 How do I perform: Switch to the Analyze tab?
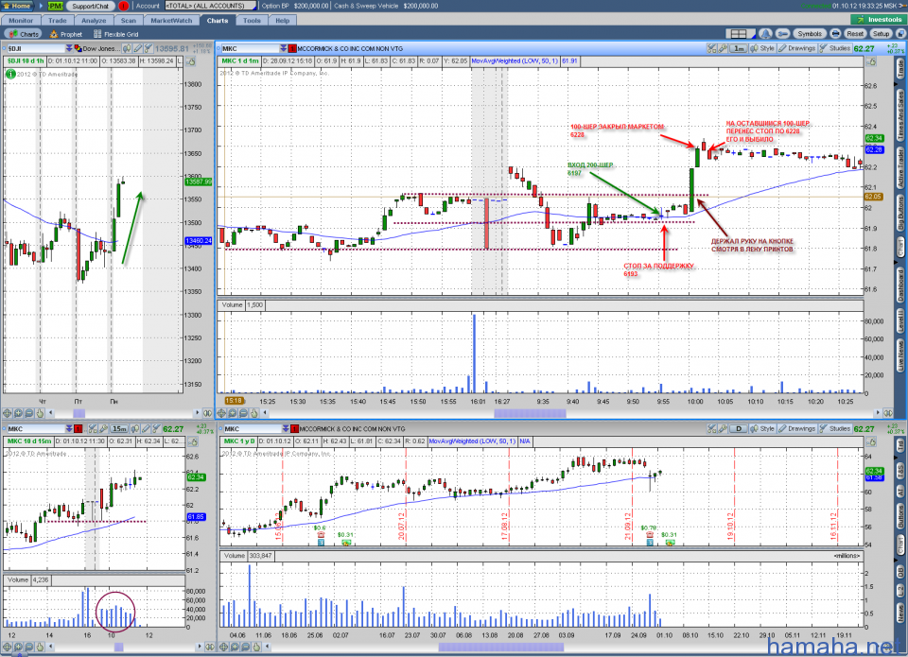[x=94, y=20]
